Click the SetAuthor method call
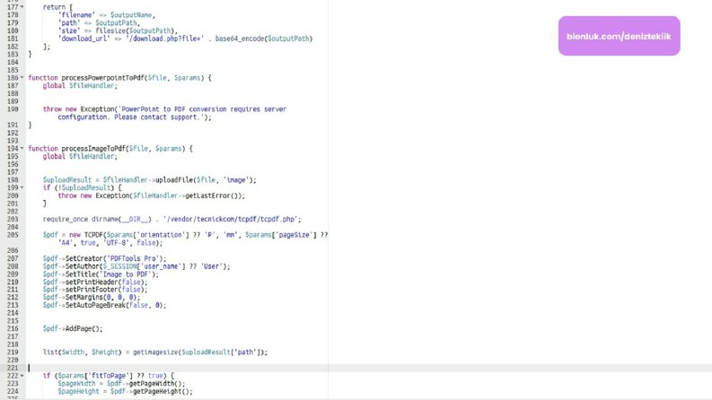 (83, 266)
